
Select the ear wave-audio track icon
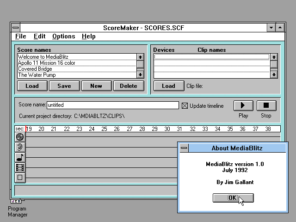(20, 147)
